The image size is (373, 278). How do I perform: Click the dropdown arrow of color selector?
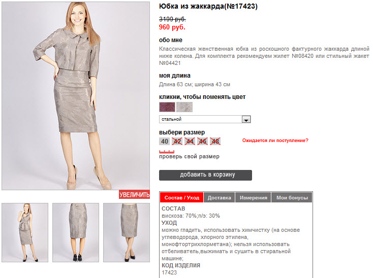(246, 119)
